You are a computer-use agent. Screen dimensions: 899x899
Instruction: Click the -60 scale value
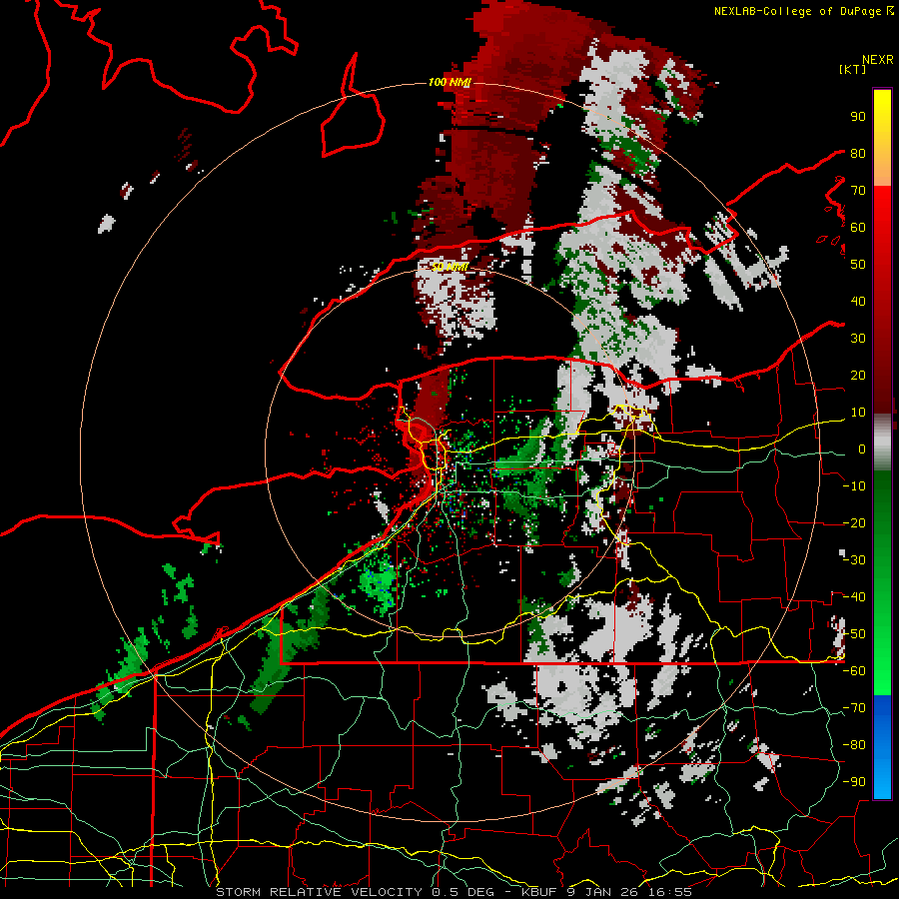pos(855,671)
